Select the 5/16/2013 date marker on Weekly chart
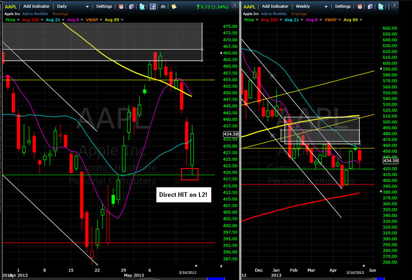Screen dimensions: 412x280 (x=355, y=272)
